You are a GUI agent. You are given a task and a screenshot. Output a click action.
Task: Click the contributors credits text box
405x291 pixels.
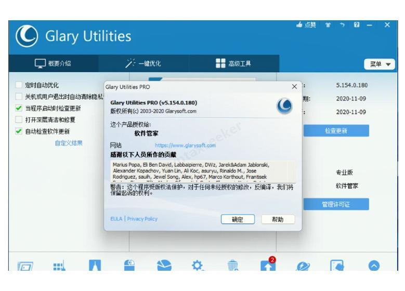[203, 171]
